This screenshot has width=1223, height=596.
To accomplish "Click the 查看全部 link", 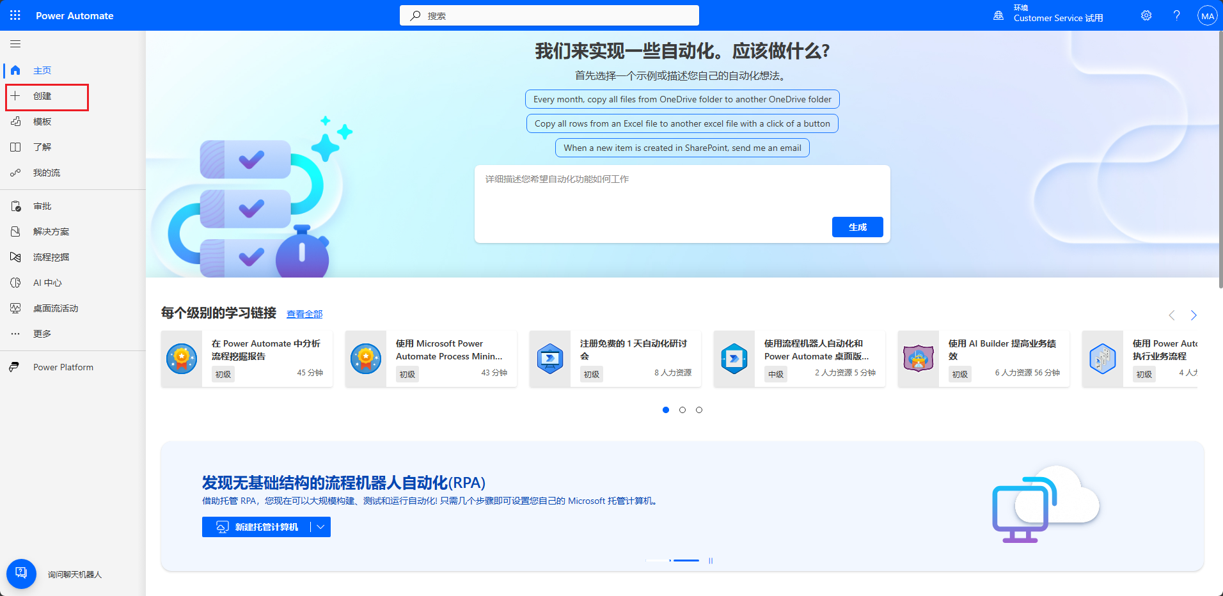I will click(x=304, y=314).
